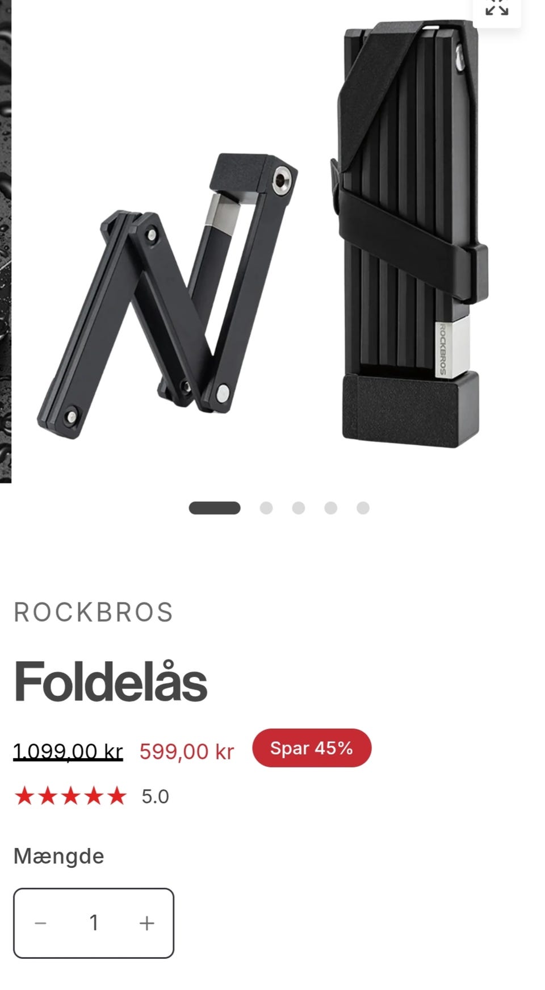Tap the folded lock product image

[x=409, y=235]
